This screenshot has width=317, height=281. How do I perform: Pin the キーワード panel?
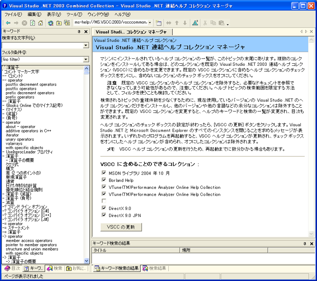(79, 32)
